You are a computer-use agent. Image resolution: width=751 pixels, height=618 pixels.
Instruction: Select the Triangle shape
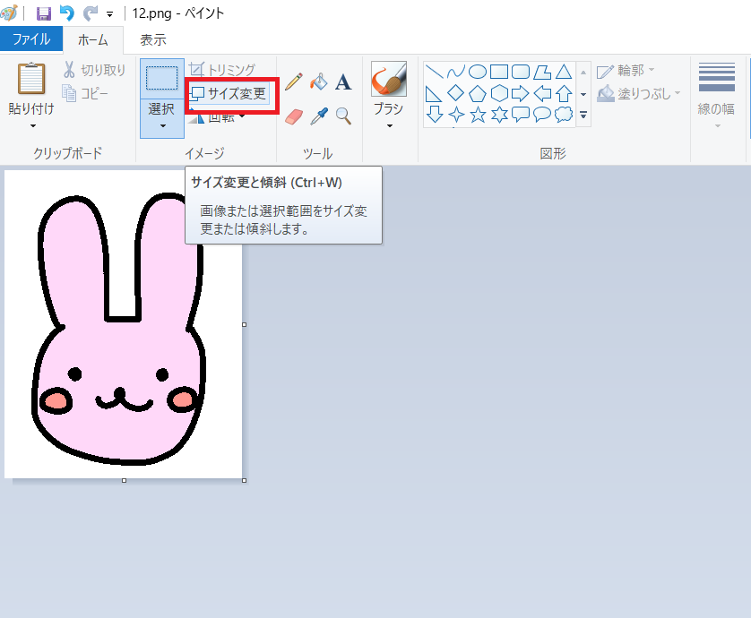(564, 72)
